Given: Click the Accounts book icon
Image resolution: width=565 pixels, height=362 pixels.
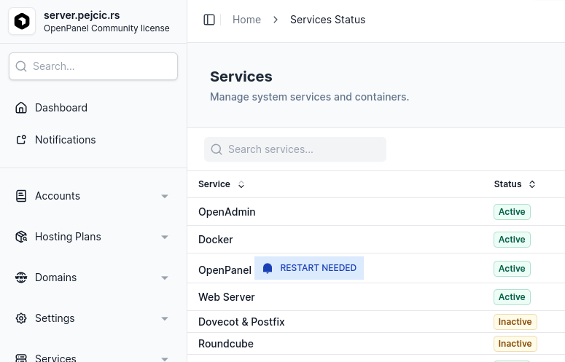Looking at the screenshot, I should [x=21, y=196].
